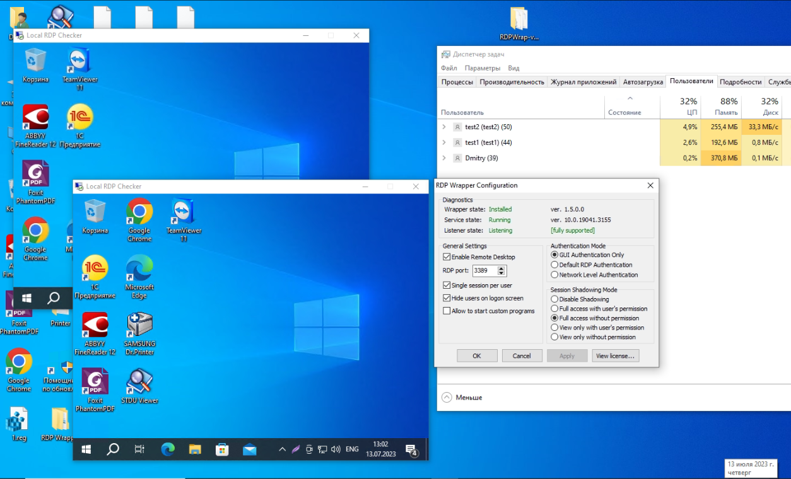Click the Mail icon in inner taskbar
The width and height of the screenshot is (791, 479).
250,449
